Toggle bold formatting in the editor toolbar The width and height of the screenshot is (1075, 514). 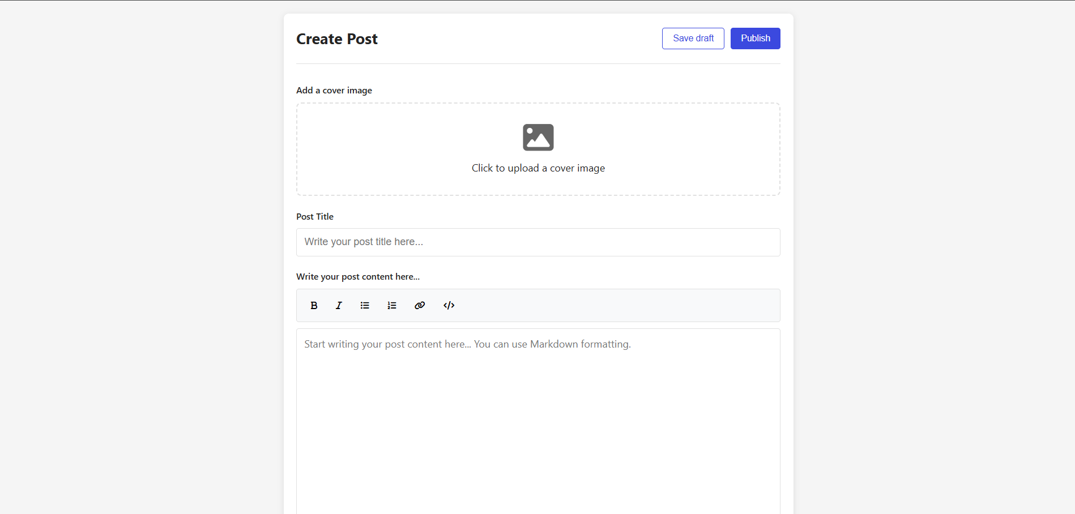(314, 306)
